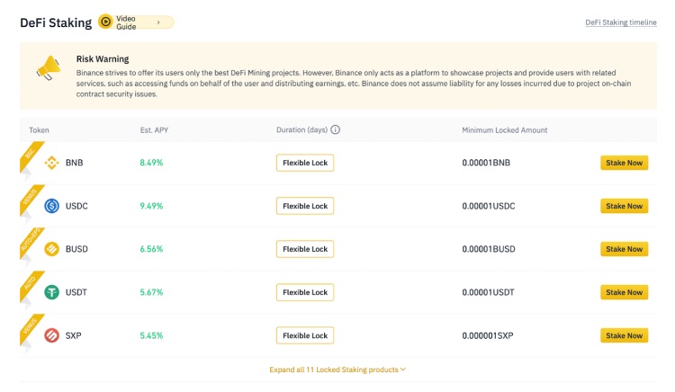Play the Video Guide icon

pyautogui.click(x=105, y=22)
